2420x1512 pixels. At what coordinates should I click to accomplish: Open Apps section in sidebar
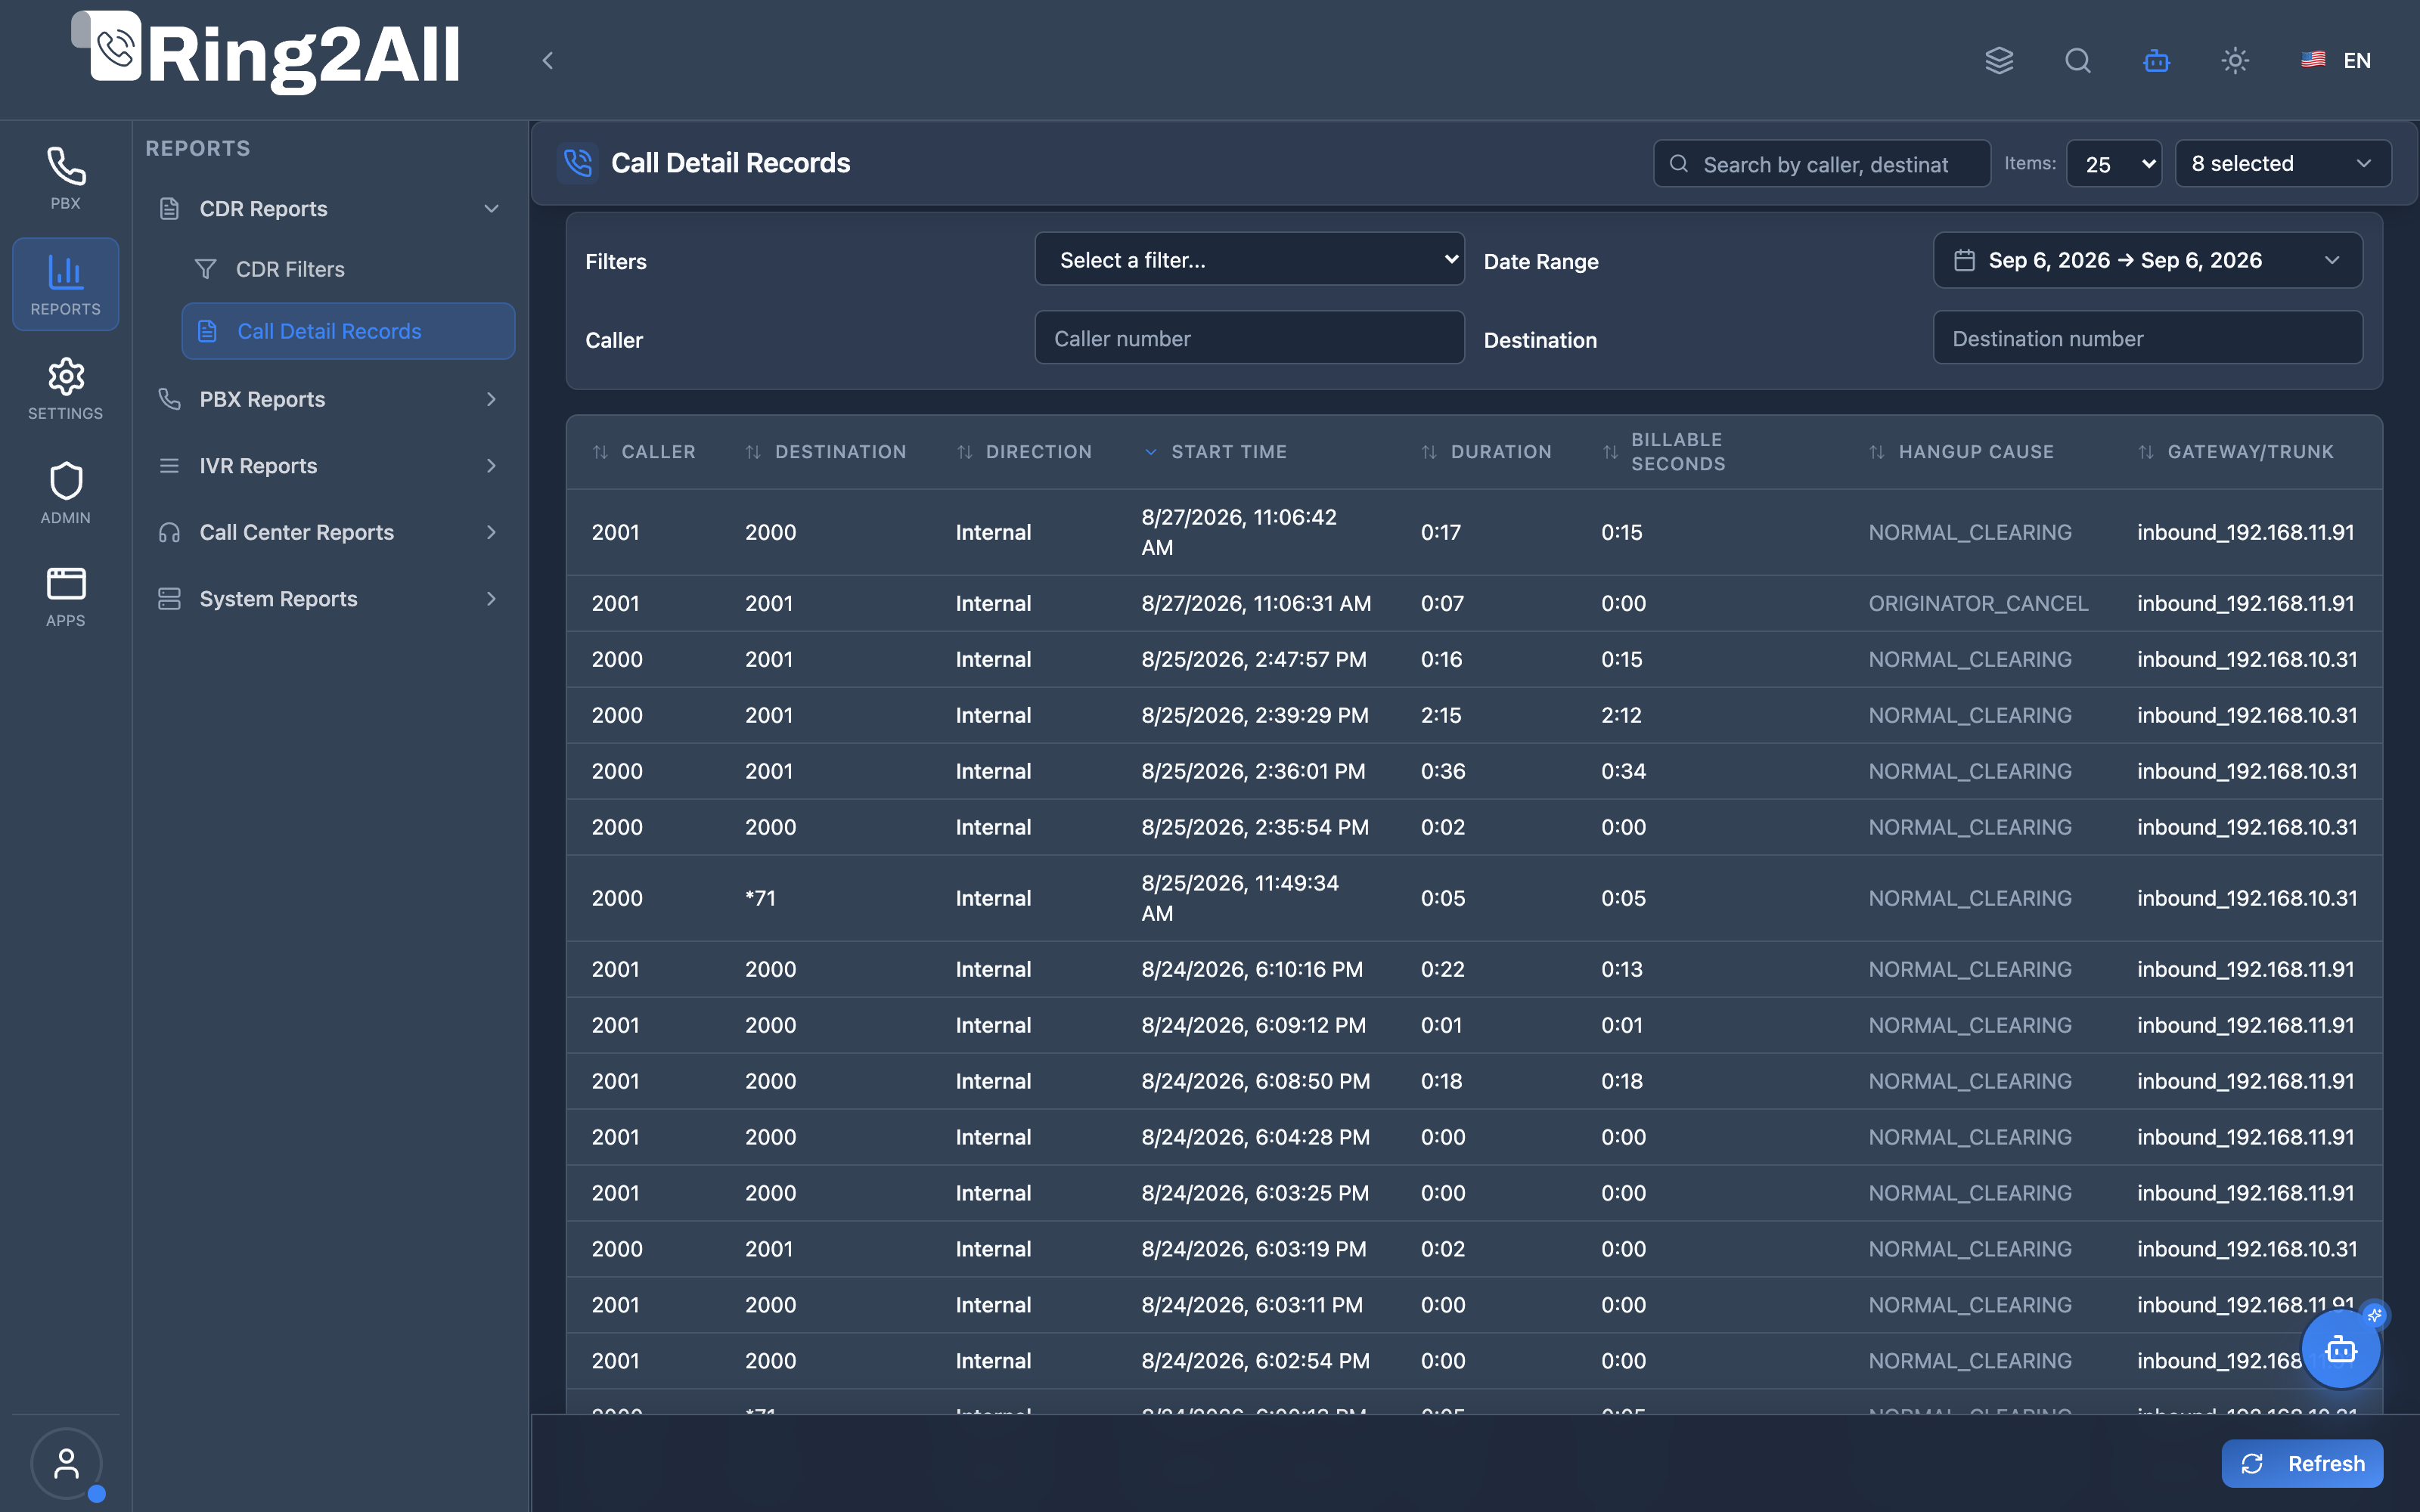[x=65, y=597]
